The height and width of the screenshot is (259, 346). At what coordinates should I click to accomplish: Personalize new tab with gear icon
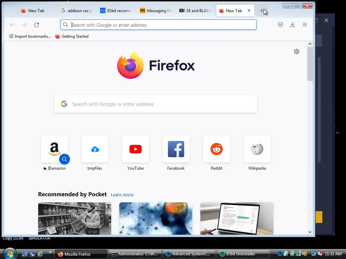[297, 52]
